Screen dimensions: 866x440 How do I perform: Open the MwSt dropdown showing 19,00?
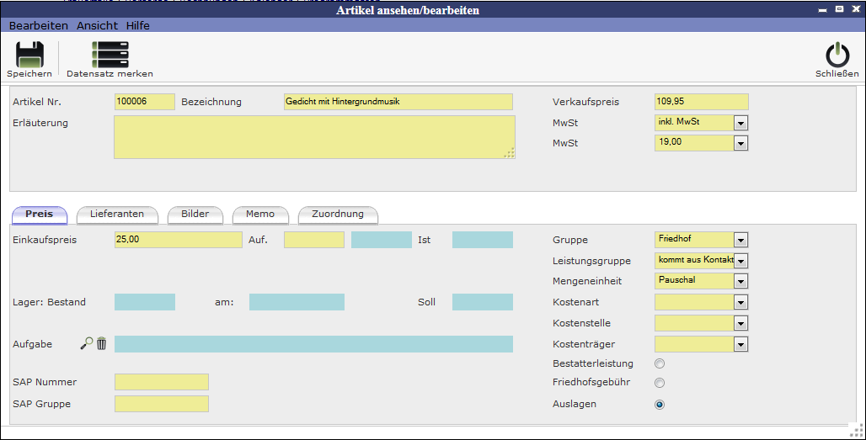[740, 144]
